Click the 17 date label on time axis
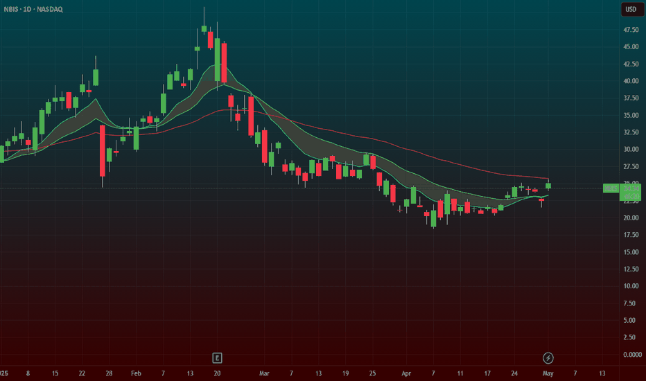Screen dimensions: 646x381 pos(487,373)
